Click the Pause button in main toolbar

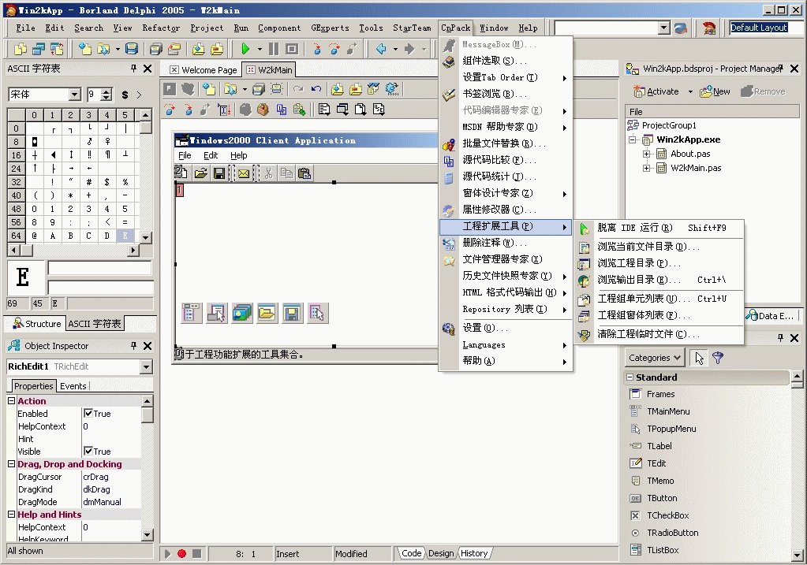(273, 49)
